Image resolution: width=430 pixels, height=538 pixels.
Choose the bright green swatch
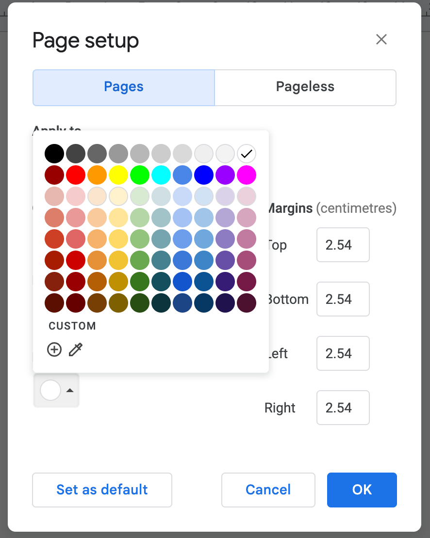[140, 175]
